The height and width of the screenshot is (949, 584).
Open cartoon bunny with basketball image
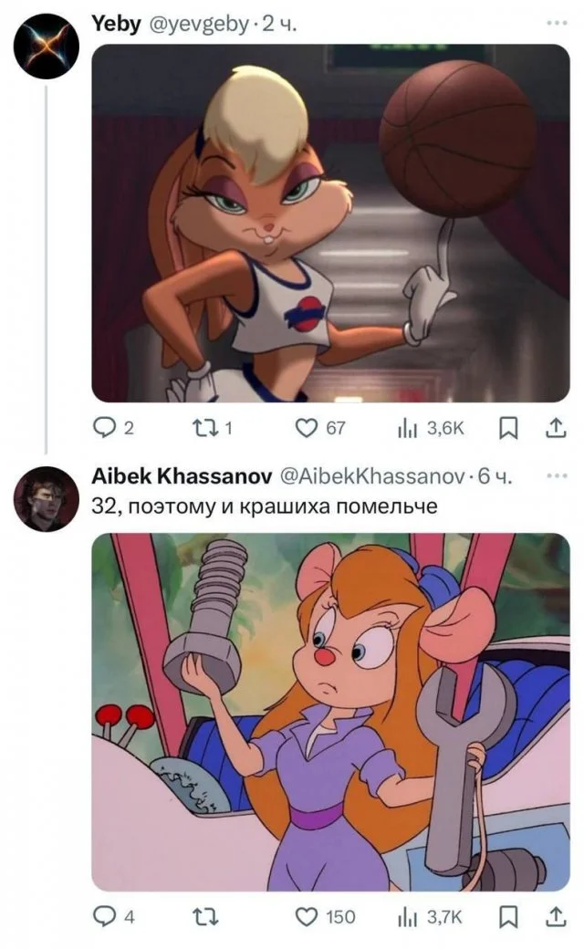330,224
